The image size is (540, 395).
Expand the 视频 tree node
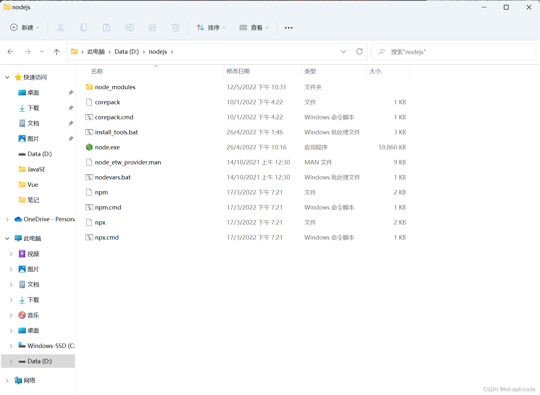11,254
